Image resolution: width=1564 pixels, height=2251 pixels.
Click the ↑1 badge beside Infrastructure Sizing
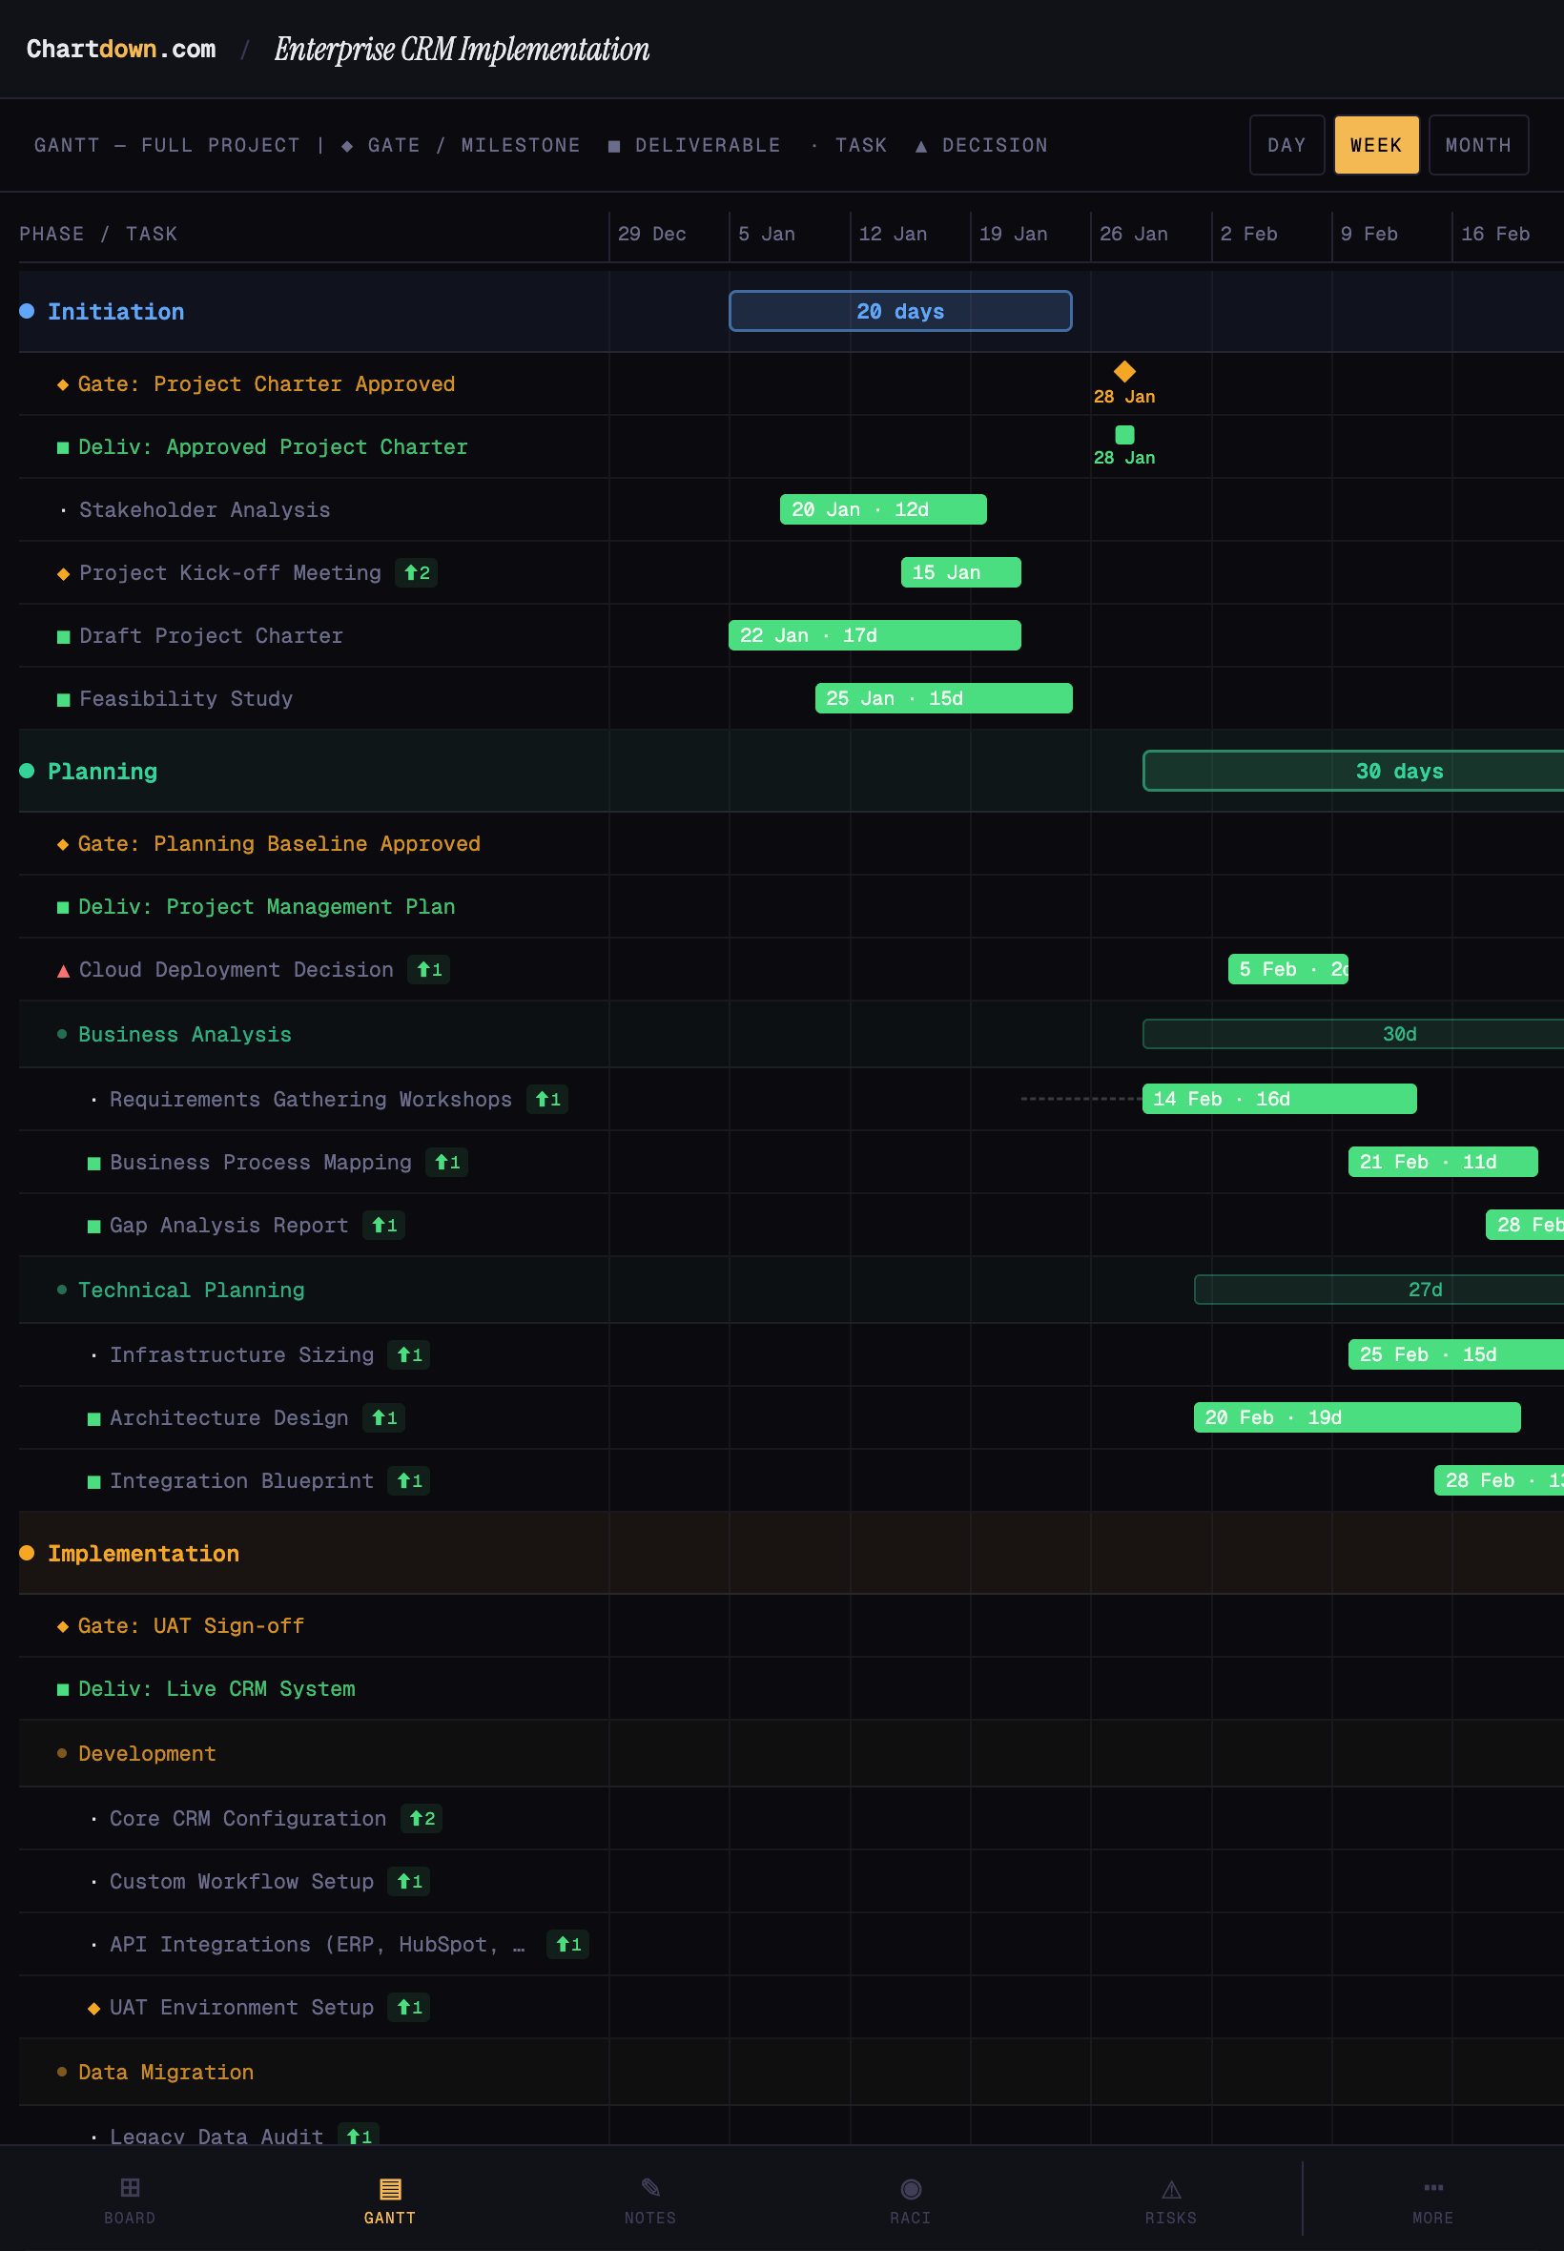(x=407, y=1354)
